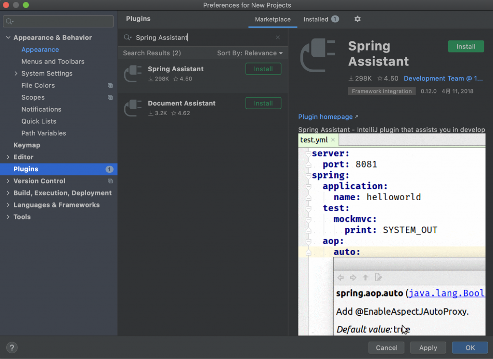This screenshot has height=359, width=493.
Task: Install the Document Assistant plugin
Action: pyautogui.click(x=263, y=103)
